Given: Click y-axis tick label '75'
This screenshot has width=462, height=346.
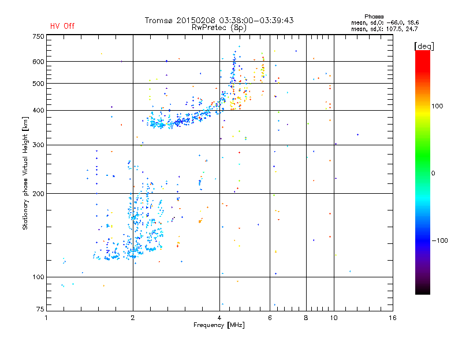Looking at the screenshot, I should pos(40,309).
